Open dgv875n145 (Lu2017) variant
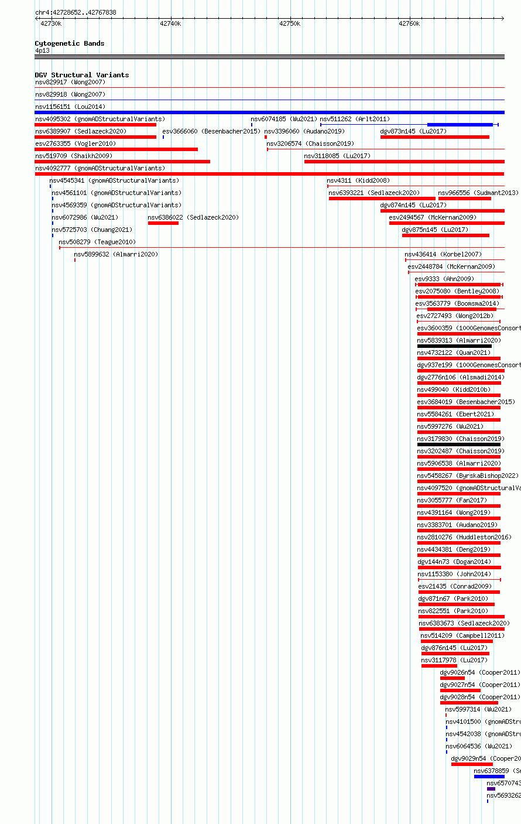Viewport: 521px width, 824px height. [435, 230]
